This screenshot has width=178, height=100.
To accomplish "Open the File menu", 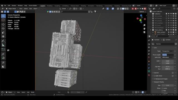I will tap(5, 6).
